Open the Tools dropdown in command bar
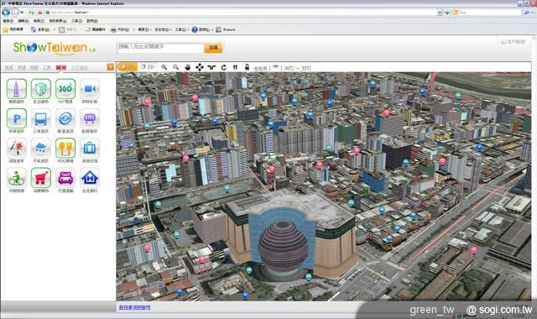The height and width of the screenshot is (319, 537). coord(181,30)
